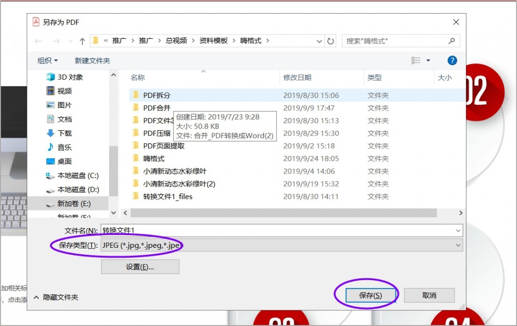Change the view layout icon
The image size is (517, 326).
click(x=416, y=61)
